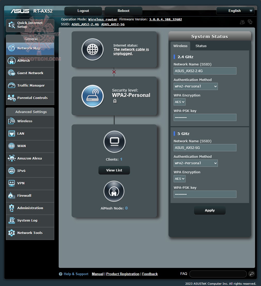Open firmware version 3.0.0.4.388_32682 link
261x286 pixels.
[165, 19]
